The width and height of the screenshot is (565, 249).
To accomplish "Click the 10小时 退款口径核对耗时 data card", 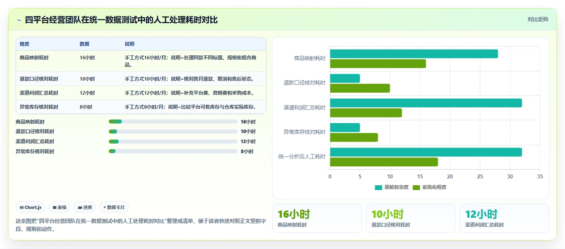I will tap(411, 218).
